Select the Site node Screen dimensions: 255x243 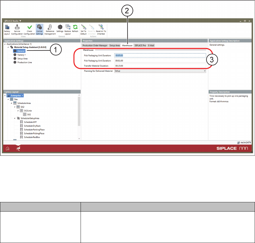point(14,99)
